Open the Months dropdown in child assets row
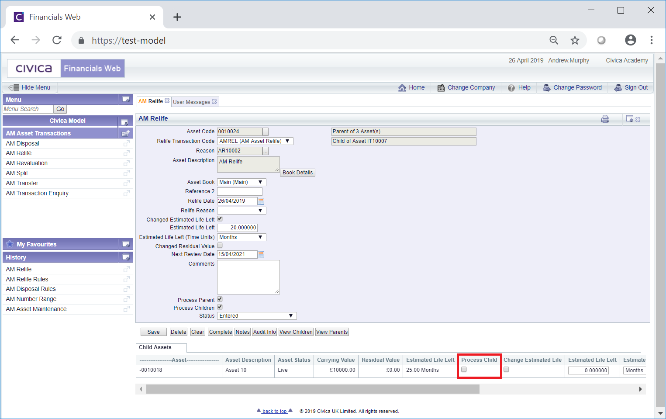The image size is (666, 419). pos(635,371)
